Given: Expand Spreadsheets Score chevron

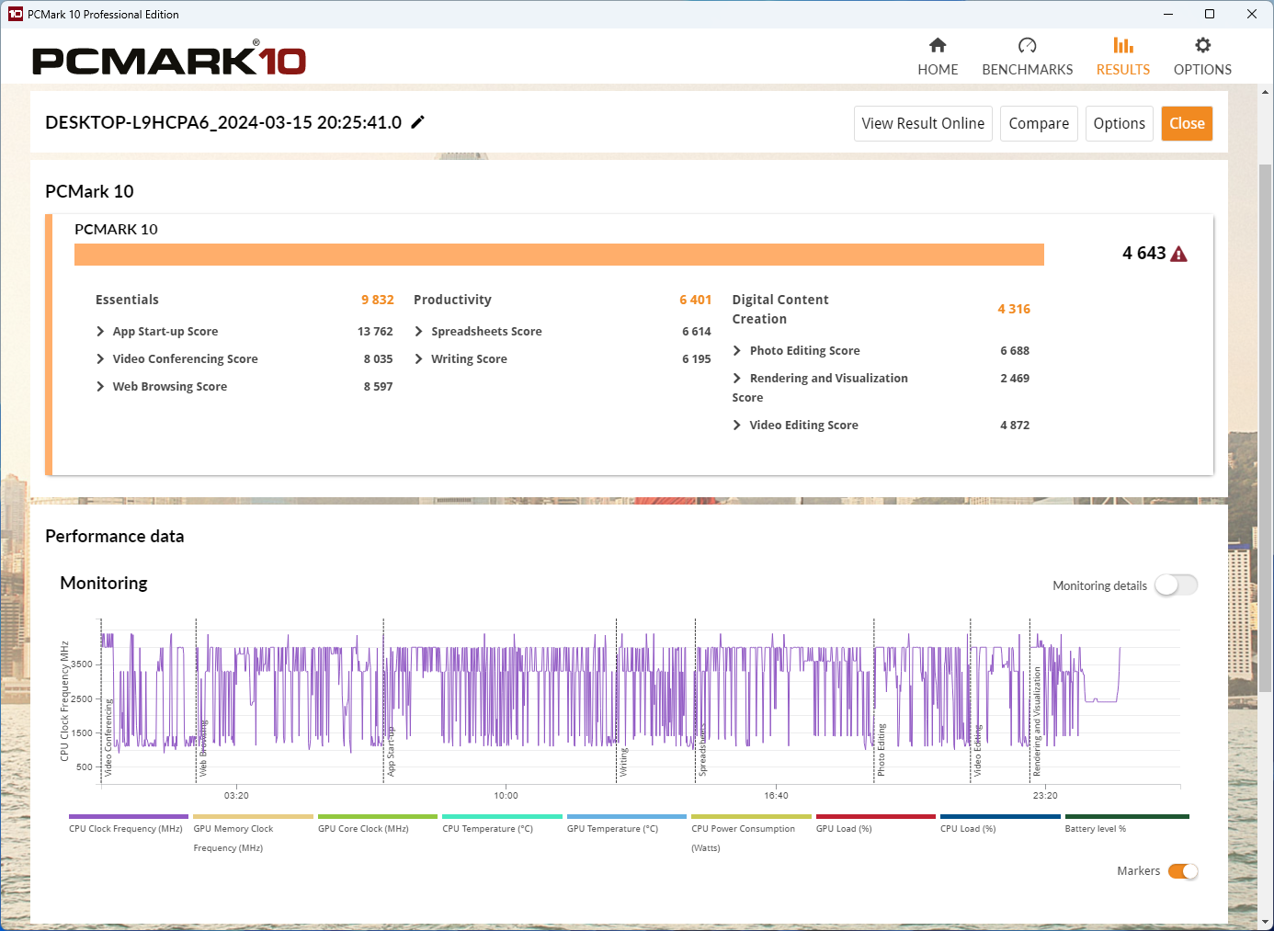Looking at the screenshot, I should coord(419,332).
